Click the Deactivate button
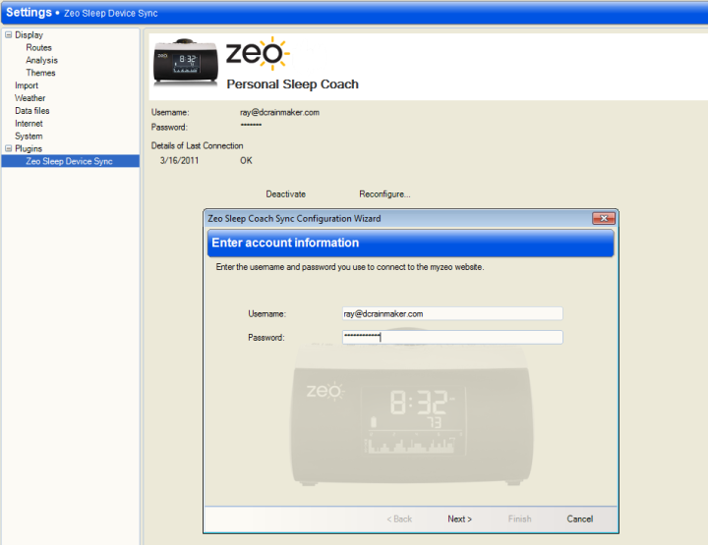The height and width of the screenshot is (545, 708). tap(286, 193)
